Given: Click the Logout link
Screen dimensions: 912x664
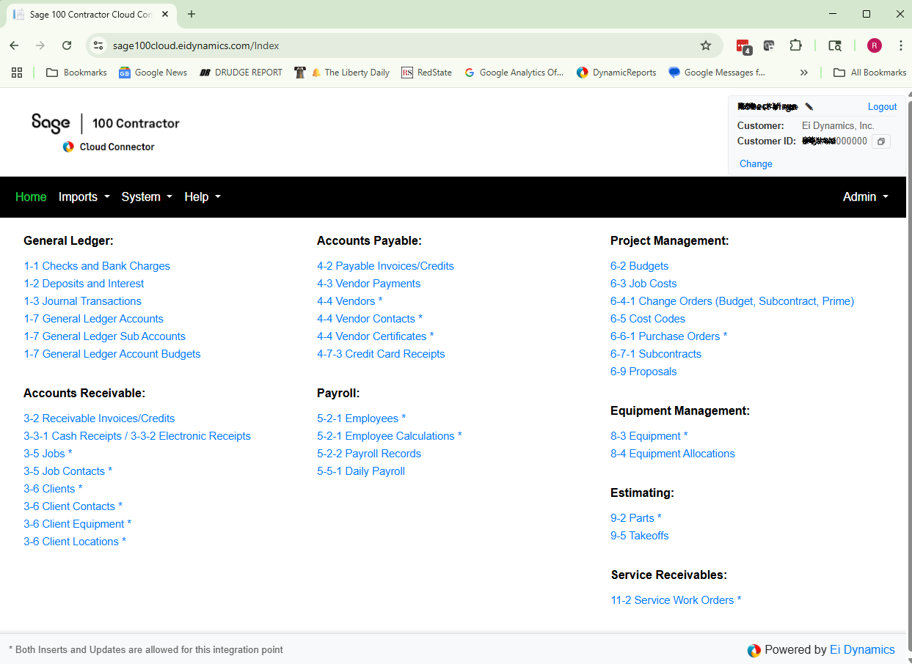Looking at the screenshot, I should click(882, 107).
